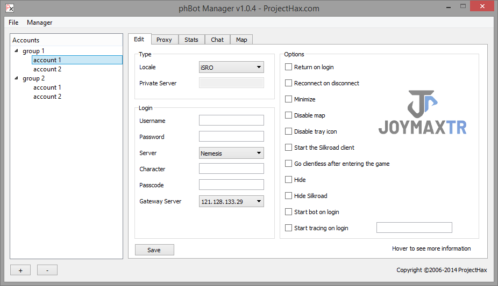This screenshot has width=498, height=286.
Task: Click the Password input field
Action: (232, 136)
